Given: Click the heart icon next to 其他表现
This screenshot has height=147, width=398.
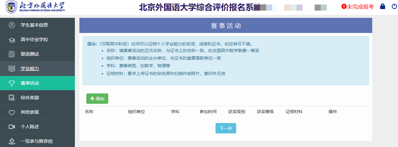Looking at the screenshot, I should coord(12,112).
